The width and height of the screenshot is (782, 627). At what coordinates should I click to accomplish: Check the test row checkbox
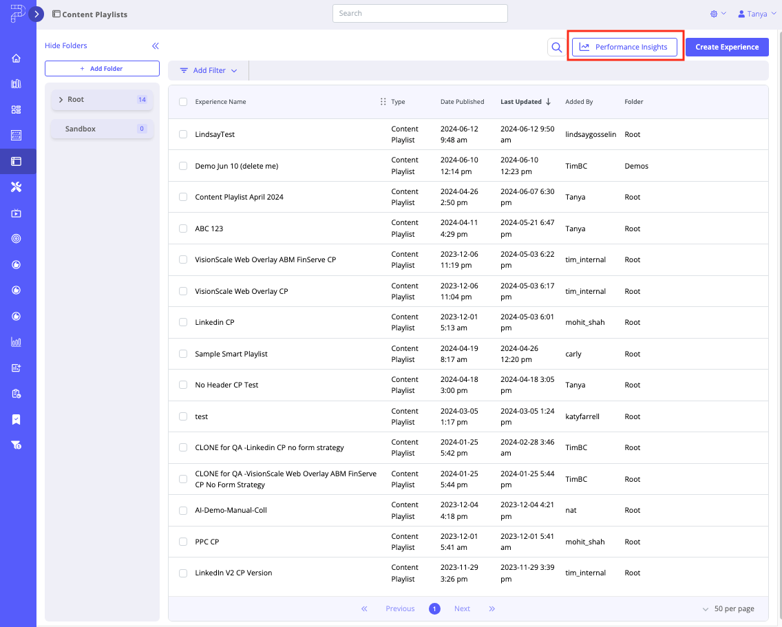click(x=183, y=416)
